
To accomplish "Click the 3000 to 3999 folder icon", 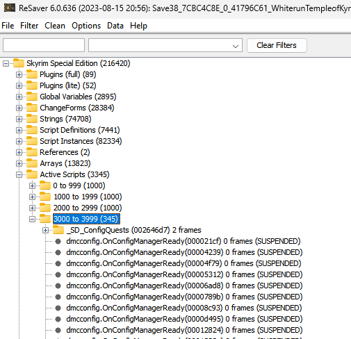I will point(45,219).
